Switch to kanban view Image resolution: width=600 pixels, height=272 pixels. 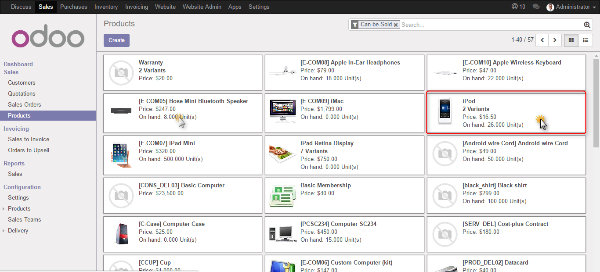coord(571,40)
